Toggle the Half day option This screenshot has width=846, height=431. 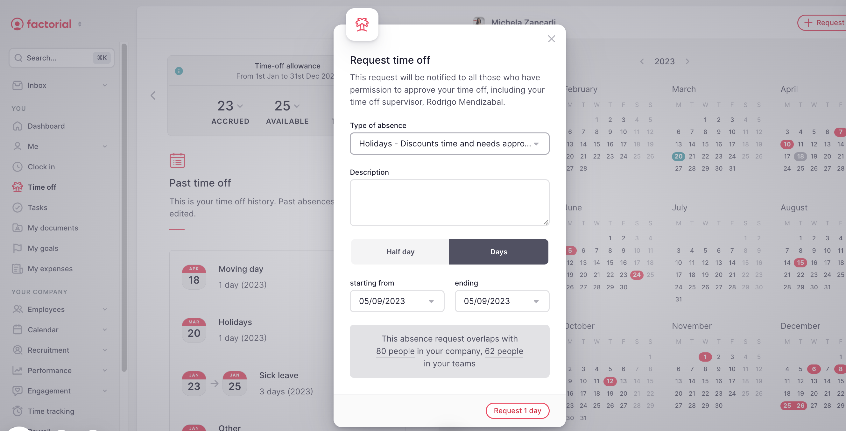[400, 251]
